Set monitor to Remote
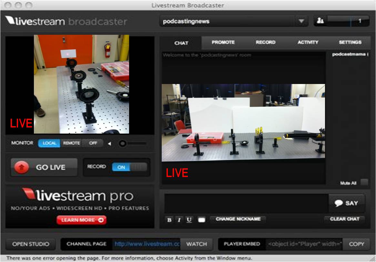376x262 pixels. pyautogui.click(x=71, y=143)
